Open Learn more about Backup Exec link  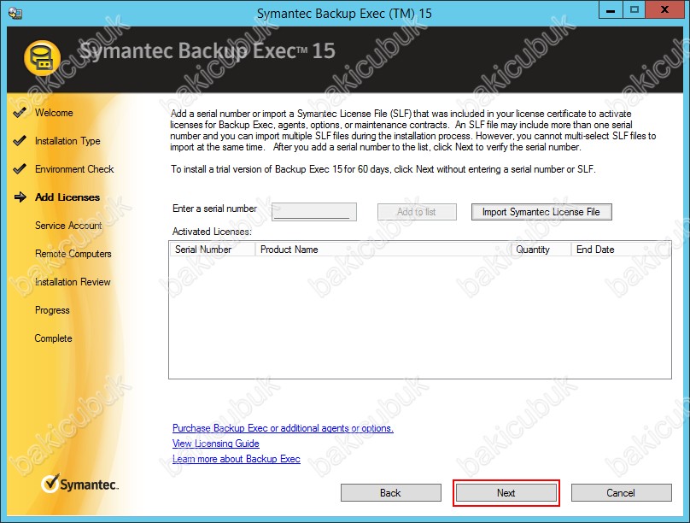click(x=236, y=459)
